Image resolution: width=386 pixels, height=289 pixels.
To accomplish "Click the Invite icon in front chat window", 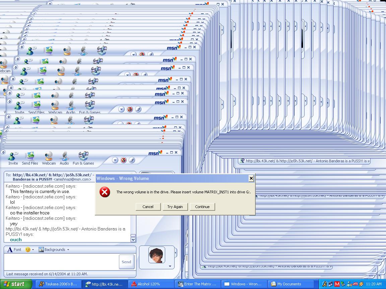I will [13, 158].
